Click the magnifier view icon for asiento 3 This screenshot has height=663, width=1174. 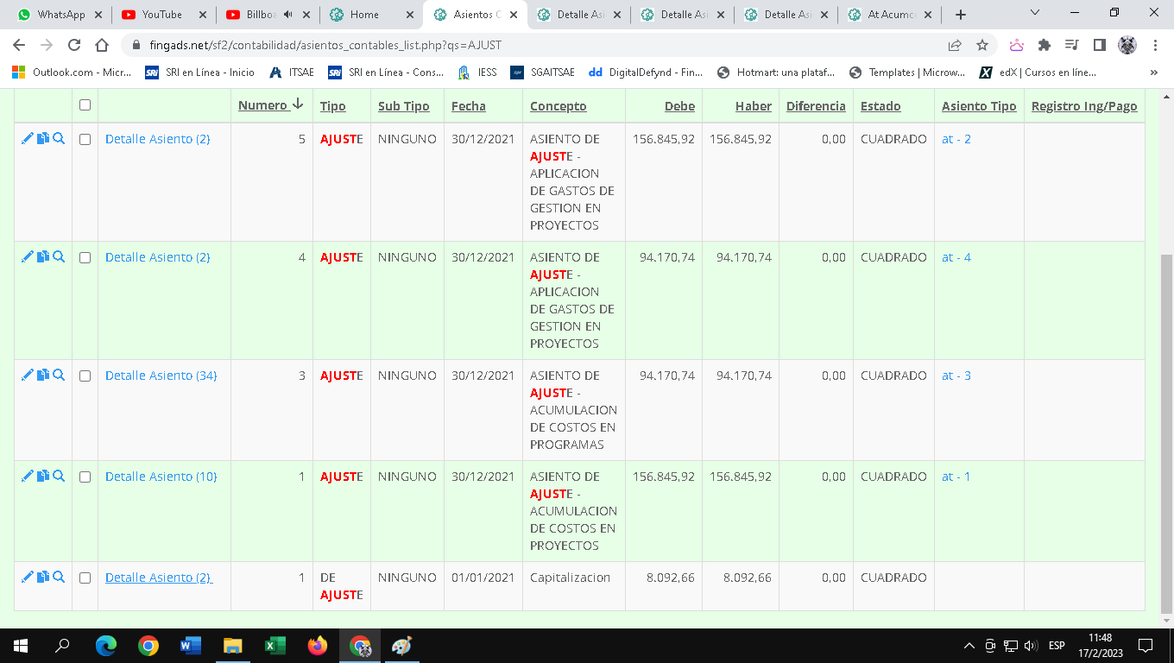59,375
